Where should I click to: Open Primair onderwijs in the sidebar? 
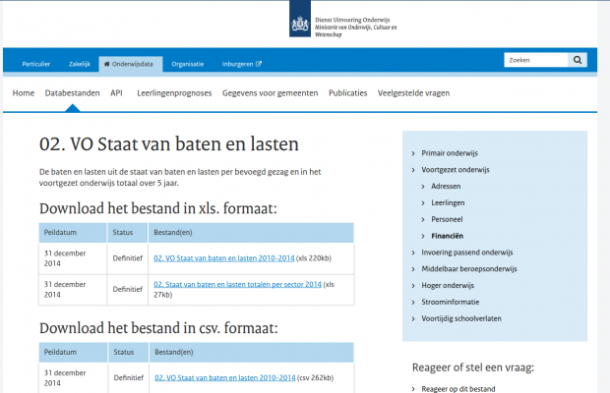point(450,153)
